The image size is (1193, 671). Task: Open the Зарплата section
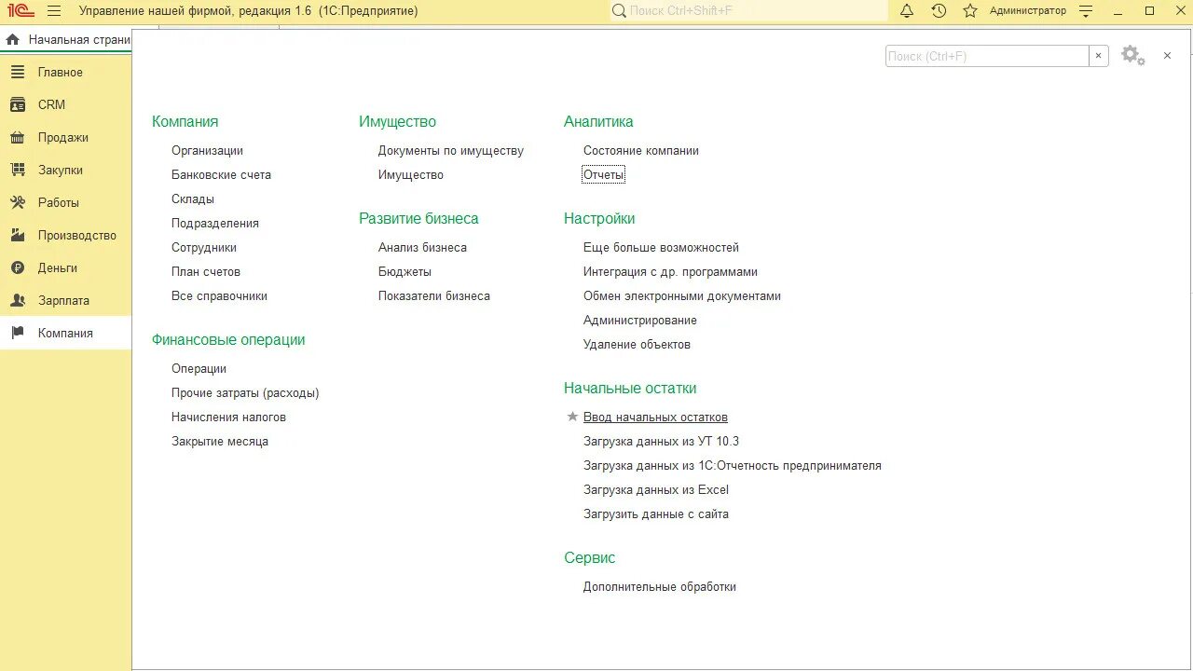click(x=65, y=300)
